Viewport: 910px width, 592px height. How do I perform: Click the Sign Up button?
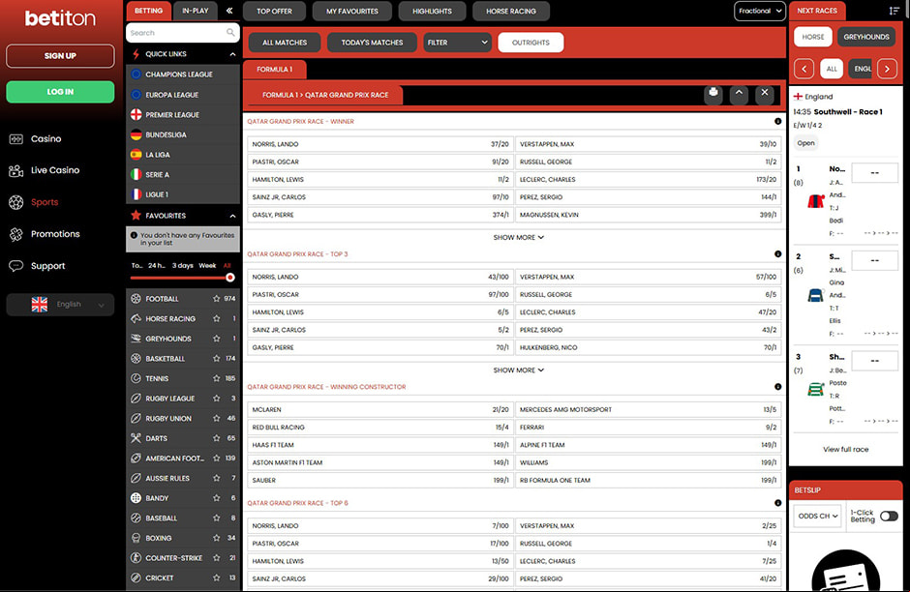point(60,56)
